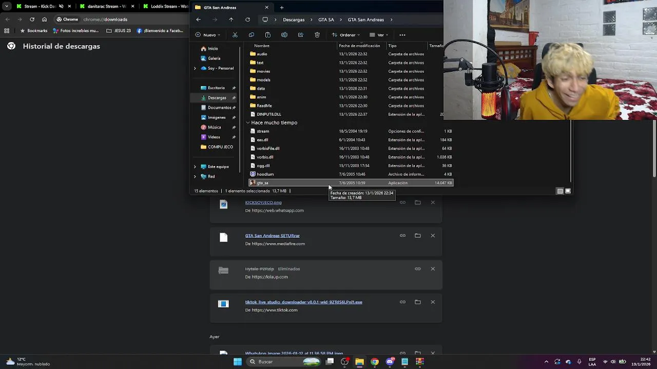The image size is (657, 369).
Task: Switch Explorer to large icons view
Action: tap(568, 191)
